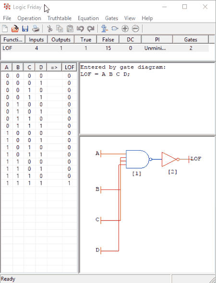216x283 pixels.
Task: Click the True column header
Action: 85,39
